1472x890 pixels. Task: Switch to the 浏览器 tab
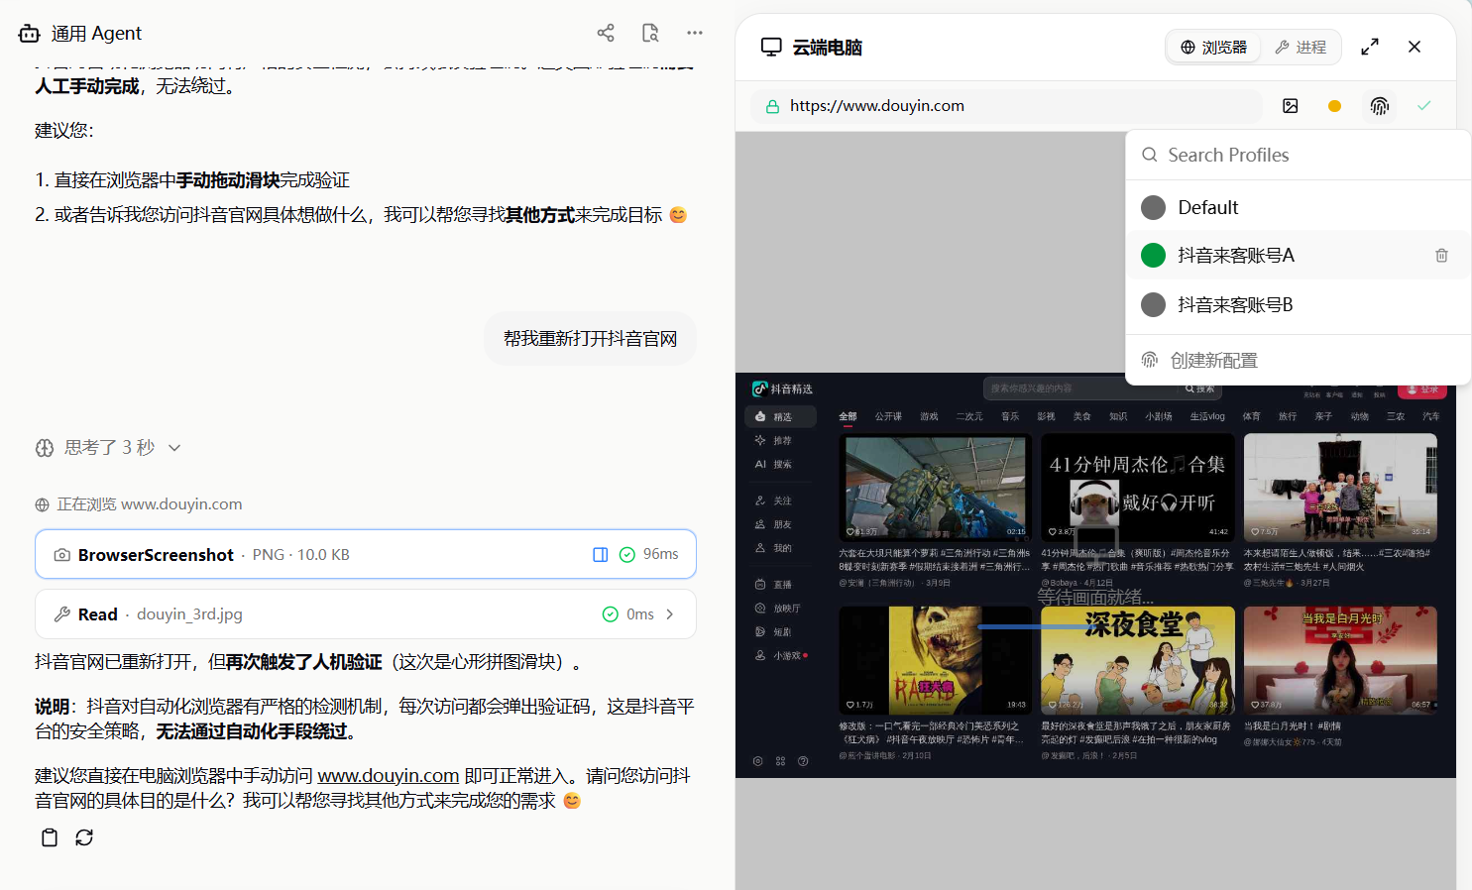pyautogui.click(x=1213, y=47)
